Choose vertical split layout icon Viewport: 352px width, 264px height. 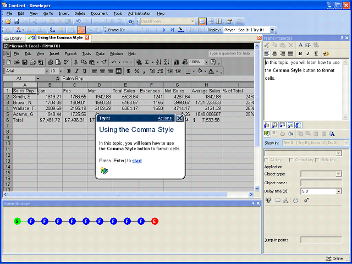point(219,21)
